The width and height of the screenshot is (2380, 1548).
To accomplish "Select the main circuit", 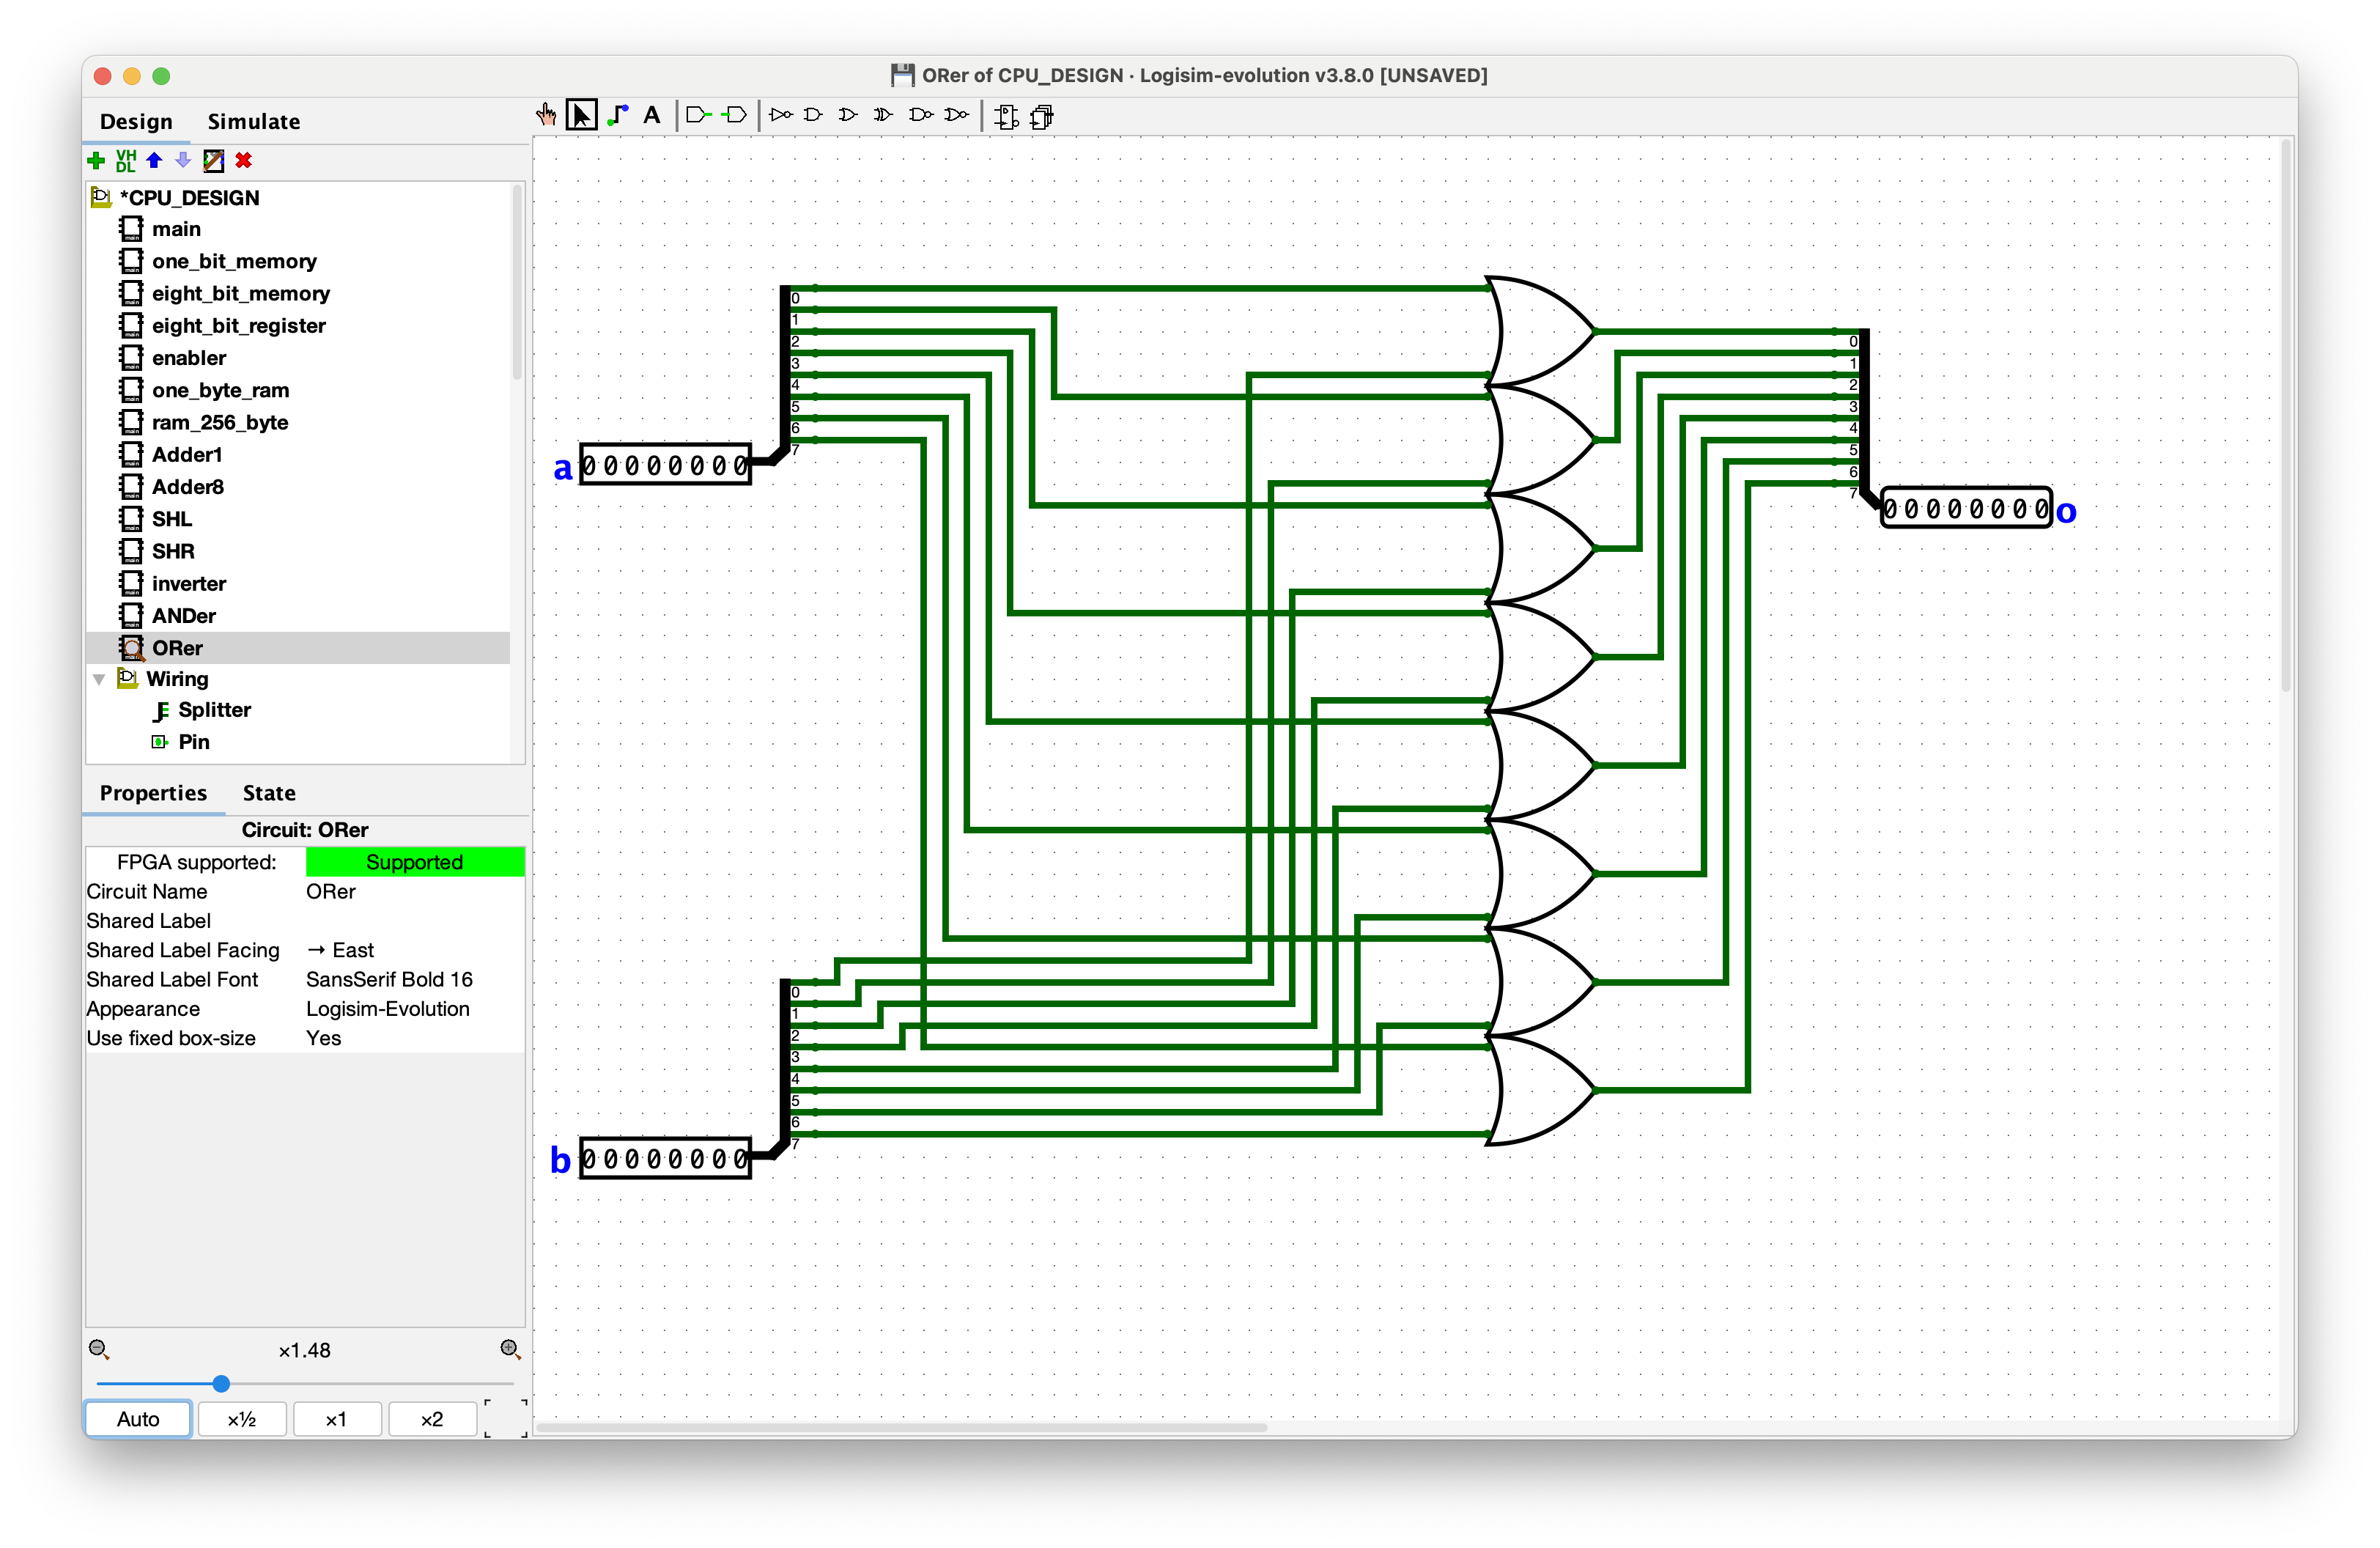I will click(176, 229).
